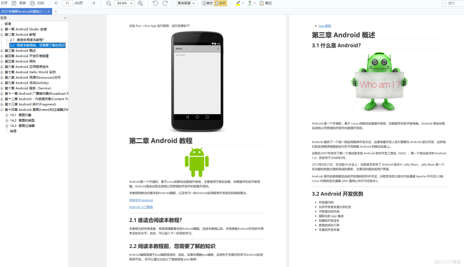The height and width of the screenshot is (267, 464).
Task: Click the 打印 printer icon
Action: click(33, 3)
